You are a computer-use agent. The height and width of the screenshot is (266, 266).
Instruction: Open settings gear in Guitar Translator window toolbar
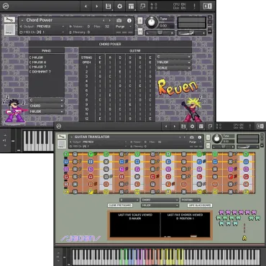192,127
